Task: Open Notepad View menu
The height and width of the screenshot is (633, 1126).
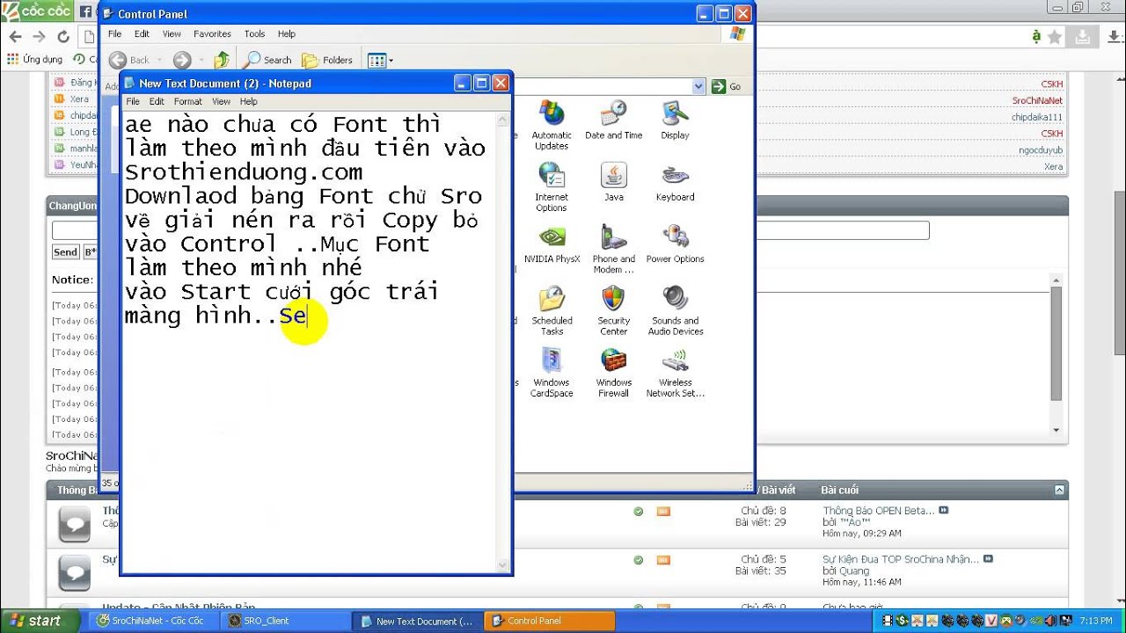Action: point(221,101)
